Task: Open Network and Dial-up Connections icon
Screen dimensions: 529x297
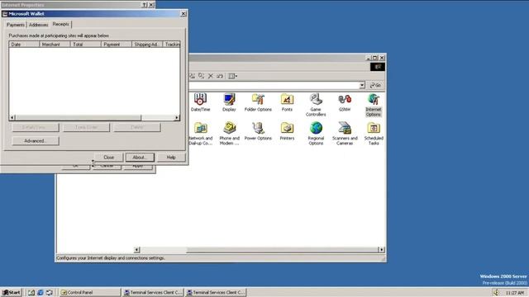Action: 200,134
